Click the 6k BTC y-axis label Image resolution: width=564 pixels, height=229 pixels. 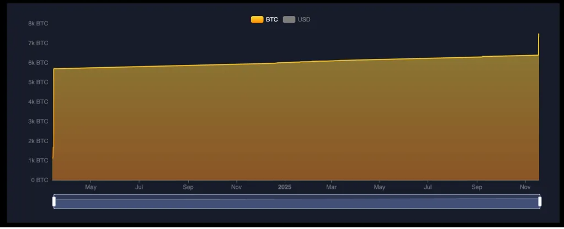(38, 63)
